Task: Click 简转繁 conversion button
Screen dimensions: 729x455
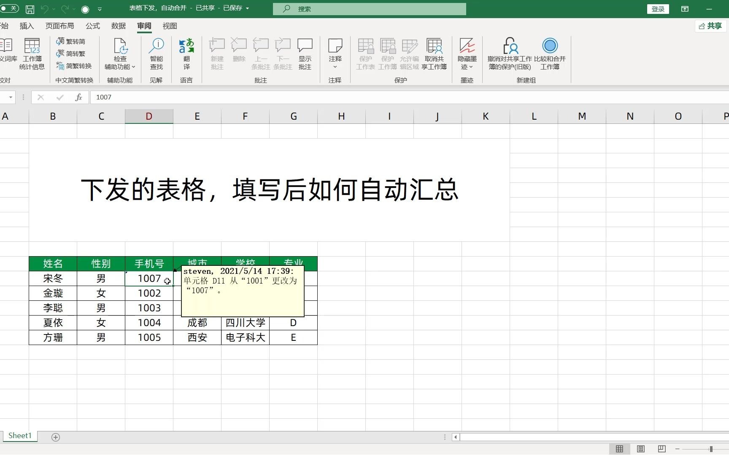Action: click(x=71, y=54)
